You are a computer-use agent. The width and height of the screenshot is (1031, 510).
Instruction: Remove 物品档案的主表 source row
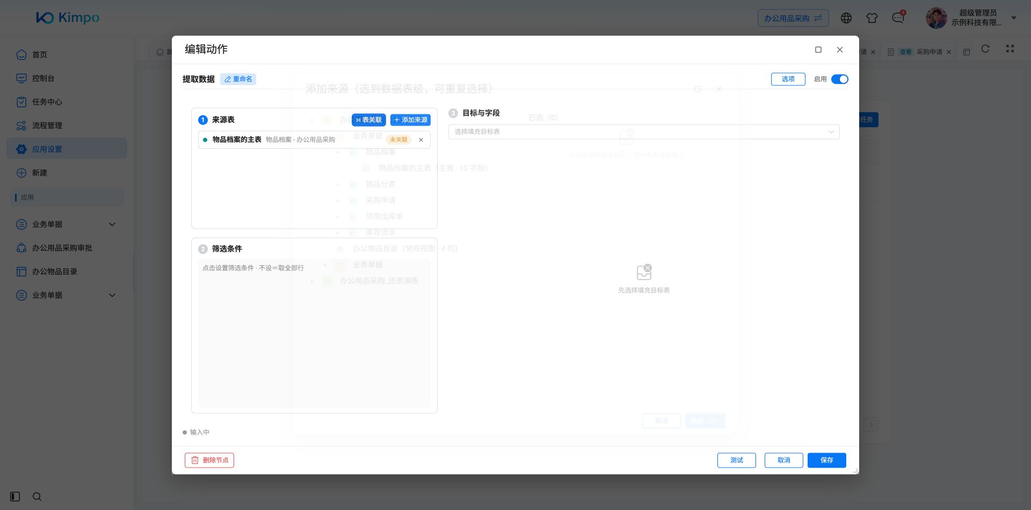(x=421, y=140)
